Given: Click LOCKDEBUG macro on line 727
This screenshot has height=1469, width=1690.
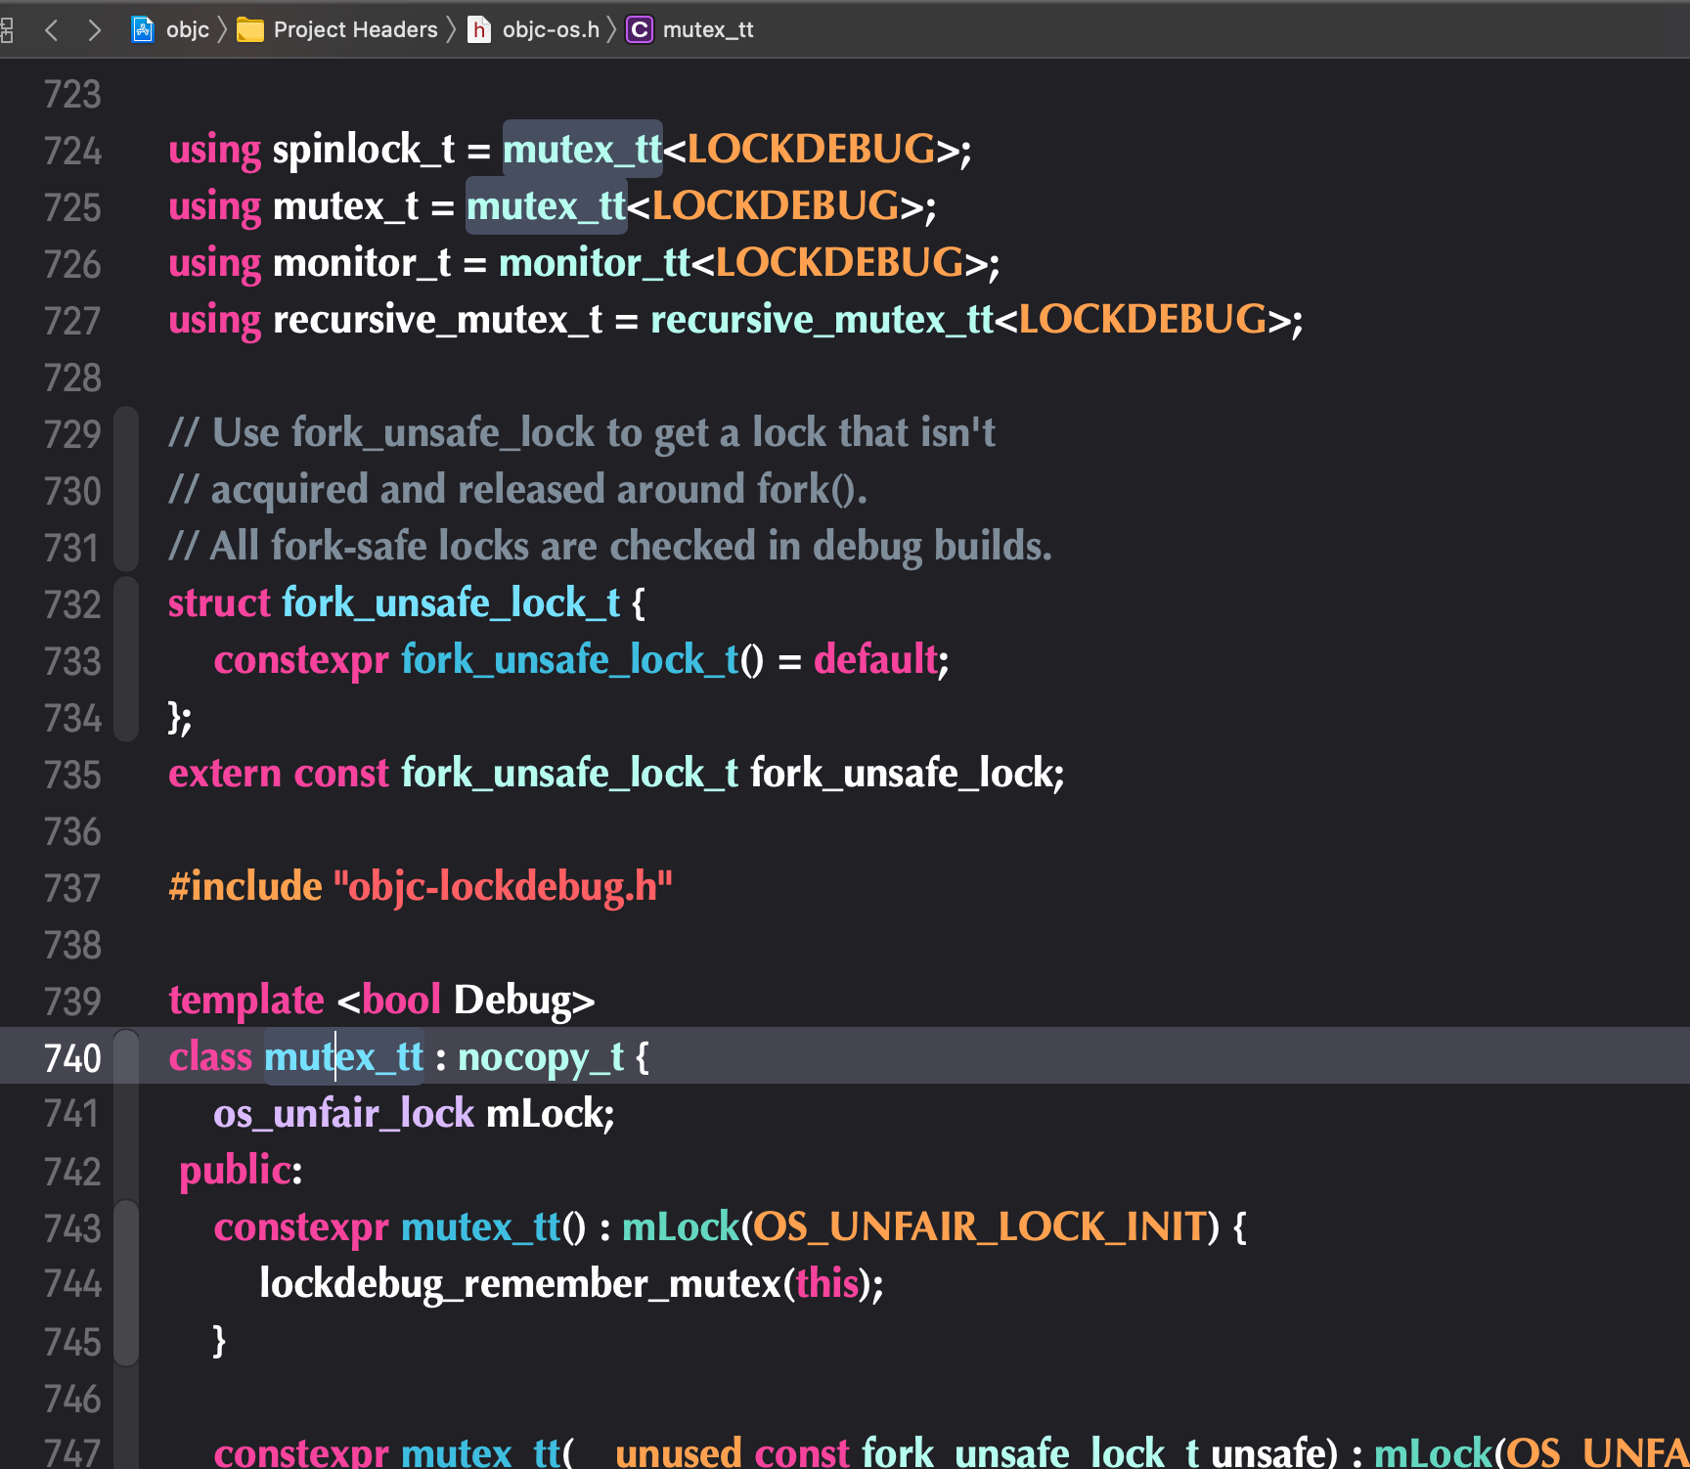Looking at the screenshot, I should (1142, 320).
